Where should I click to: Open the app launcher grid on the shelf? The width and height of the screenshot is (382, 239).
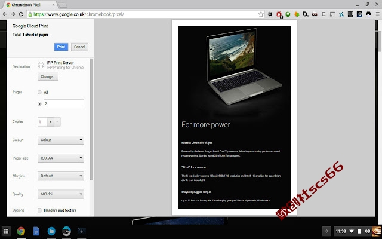7,231
